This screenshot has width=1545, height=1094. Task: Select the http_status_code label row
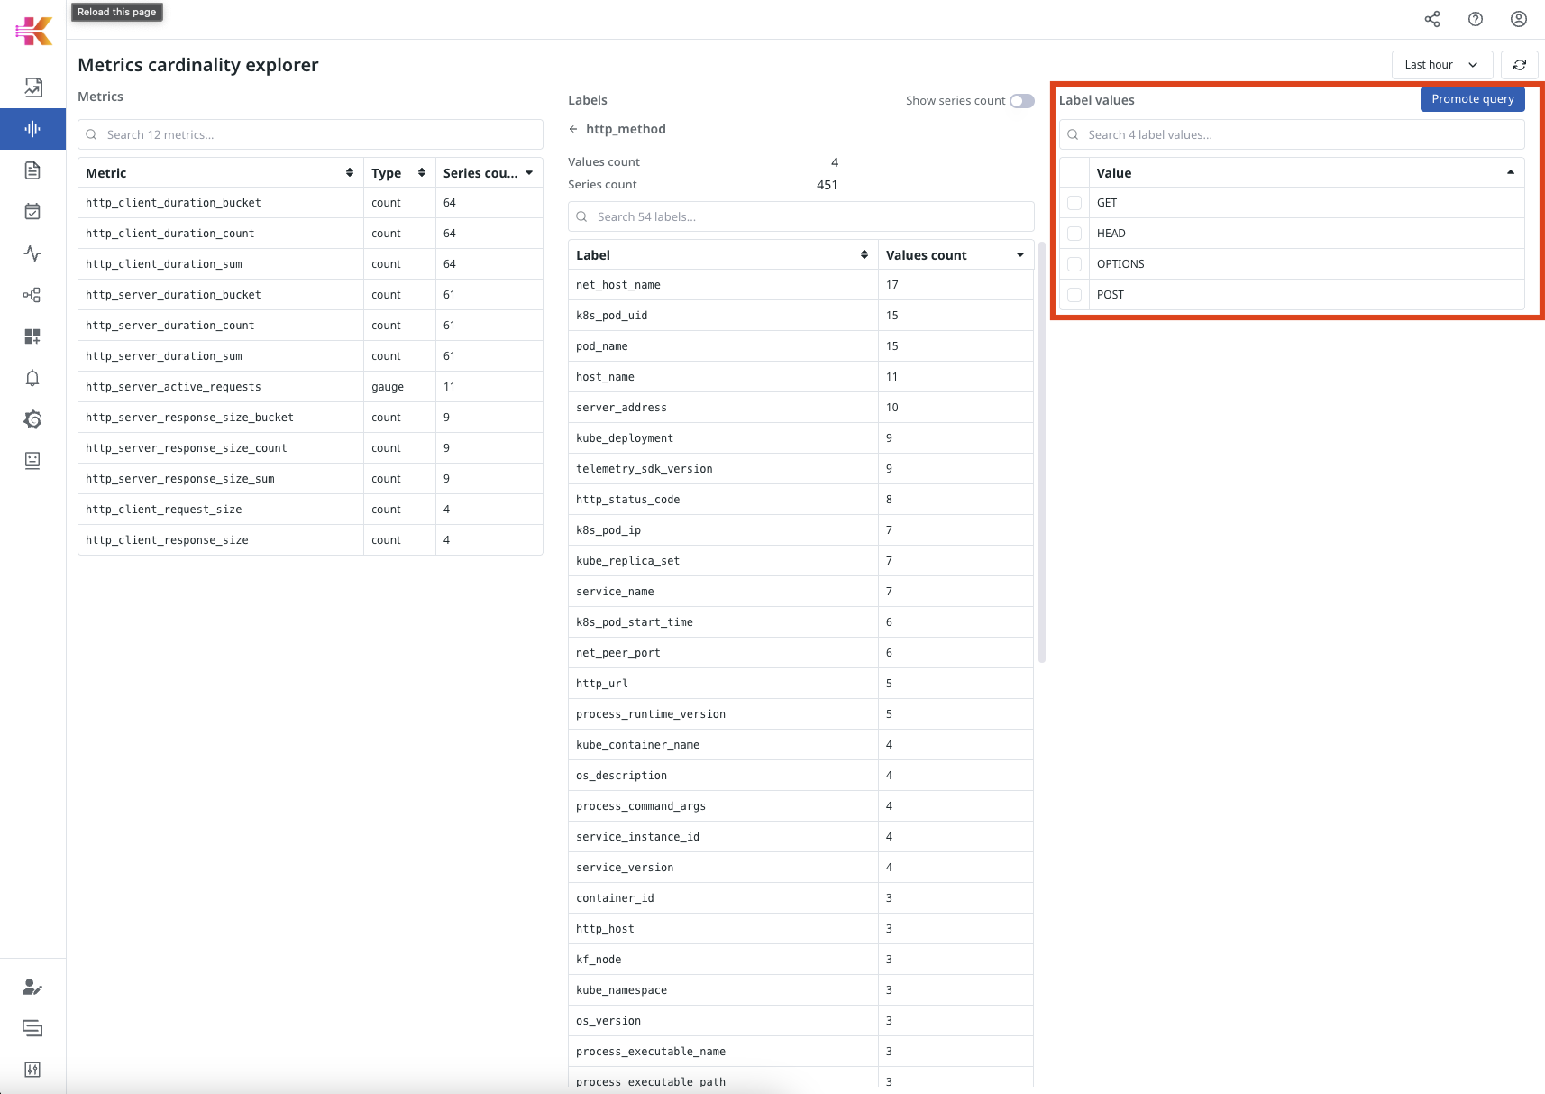(x=628, y=500)
